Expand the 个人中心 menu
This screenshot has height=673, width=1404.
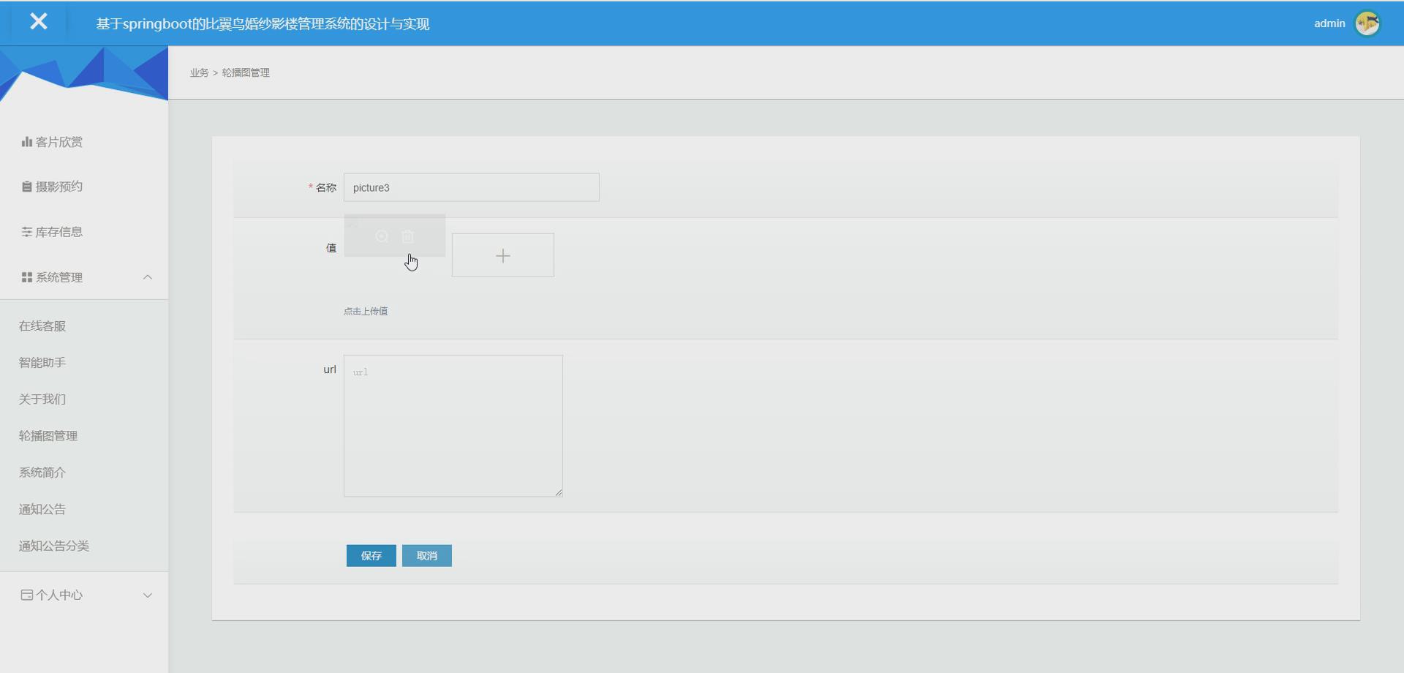point(84,595)
